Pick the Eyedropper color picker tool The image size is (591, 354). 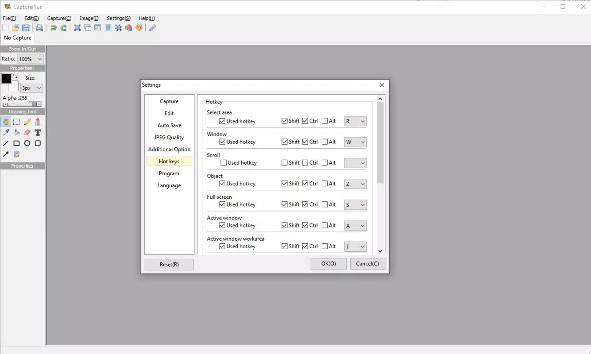(x=6, y=132)
